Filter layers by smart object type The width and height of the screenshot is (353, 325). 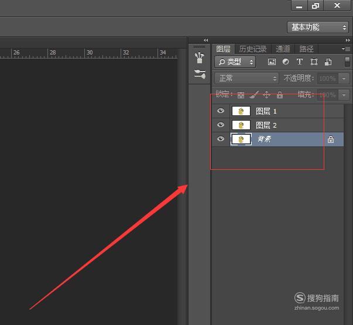tap(328, 61)
